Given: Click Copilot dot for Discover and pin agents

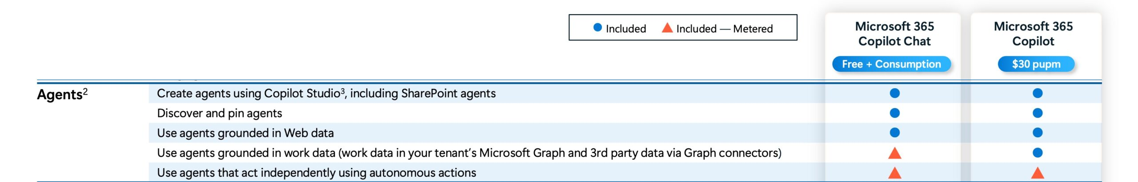Looking at the screenshot, I should (x=1037, y=113).
